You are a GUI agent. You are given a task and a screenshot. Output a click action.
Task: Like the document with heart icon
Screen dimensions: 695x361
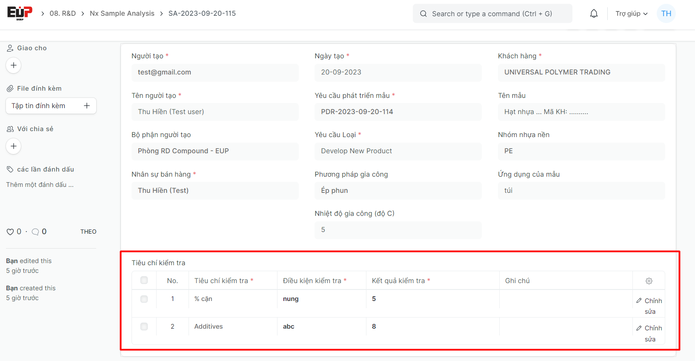click(10, 232)
